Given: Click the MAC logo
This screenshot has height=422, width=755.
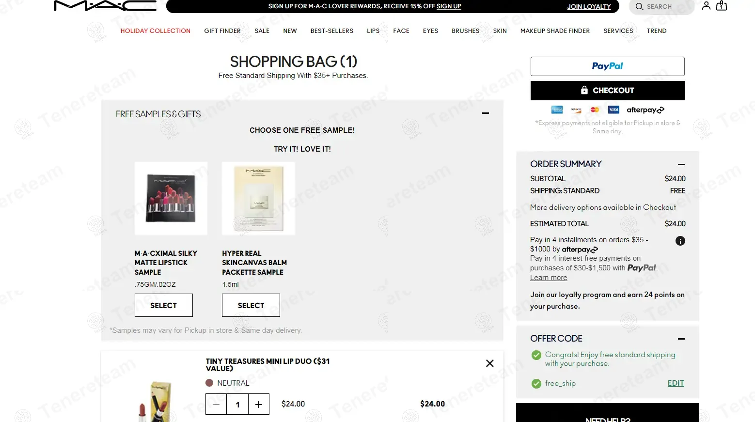Looking at the screenshot, I should (105, 6).
